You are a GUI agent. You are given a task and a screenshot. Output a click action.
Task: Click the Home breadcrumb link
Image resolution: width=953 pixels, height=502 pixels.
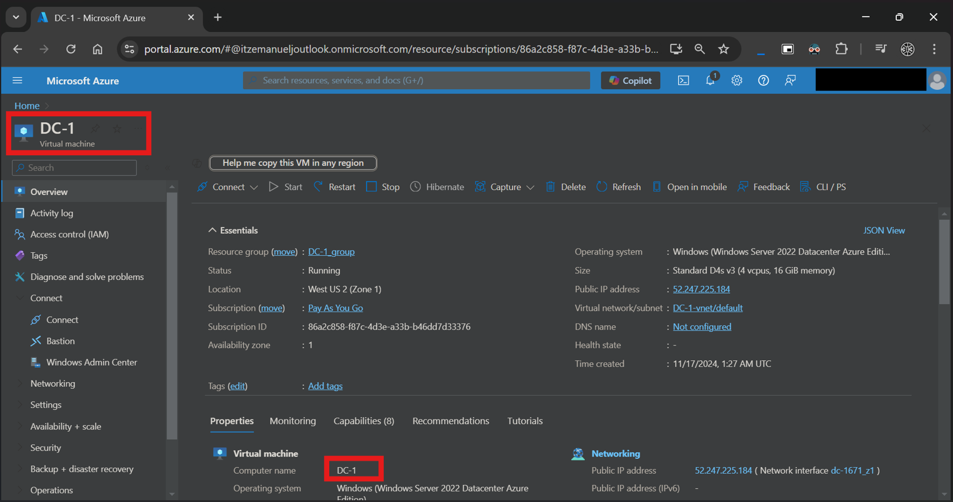tap(27, 106)
